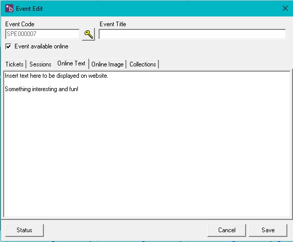Click the yellow key icon beside Event Code
Viewport: 293px width, 242px height.
tap(89, 34)
